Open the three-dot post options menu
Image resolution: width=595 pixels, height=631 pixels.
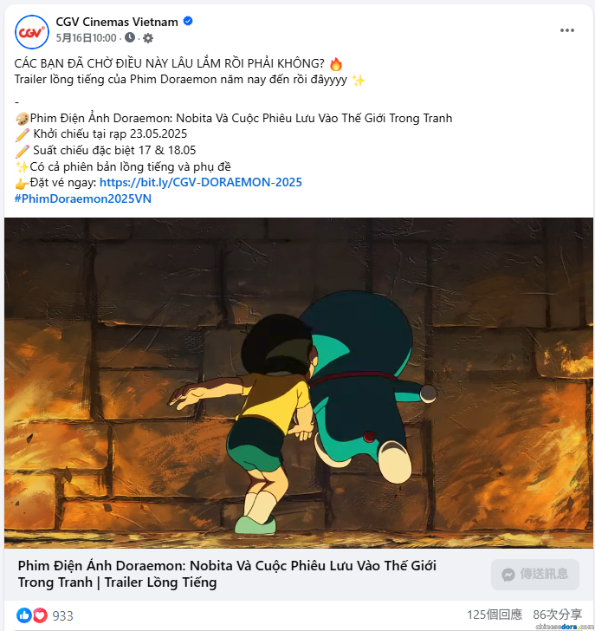(x=567, y=30)
